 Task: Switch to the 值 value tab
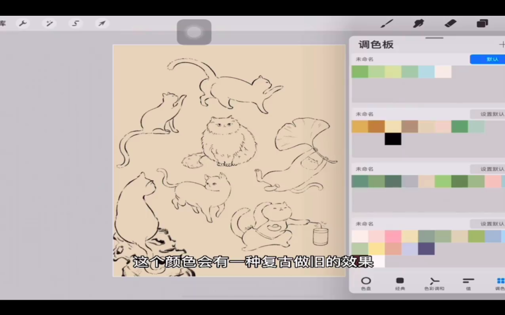pyautogui.click(x=468, y=283)
